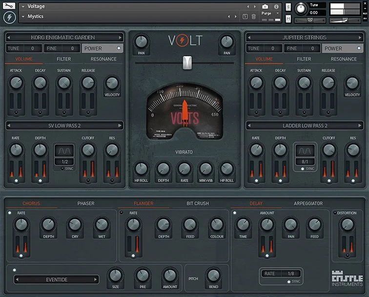
Task: Click left LFO waveform shape above 1/2
Action: [64, 151]
